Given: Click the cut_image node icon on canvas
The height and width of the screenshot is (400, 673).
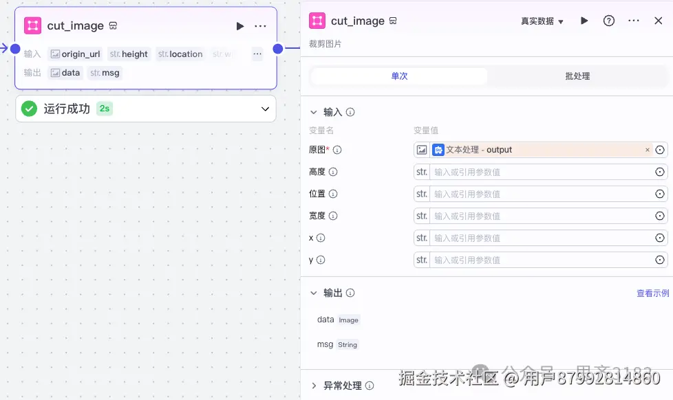Looking at the screenshot, I should [x=32, y=25].
